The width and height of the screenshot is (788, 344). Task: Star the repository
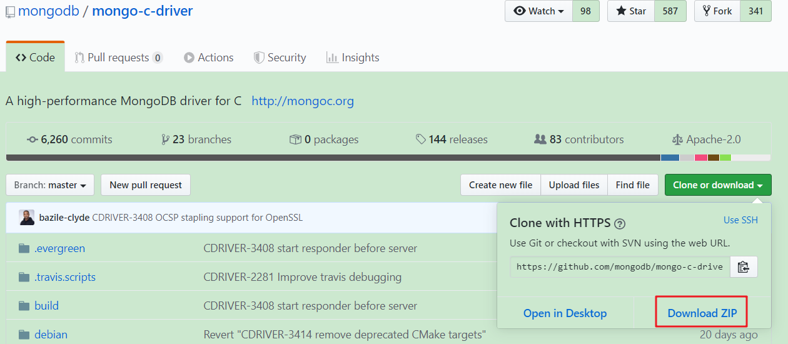(631, 11)
